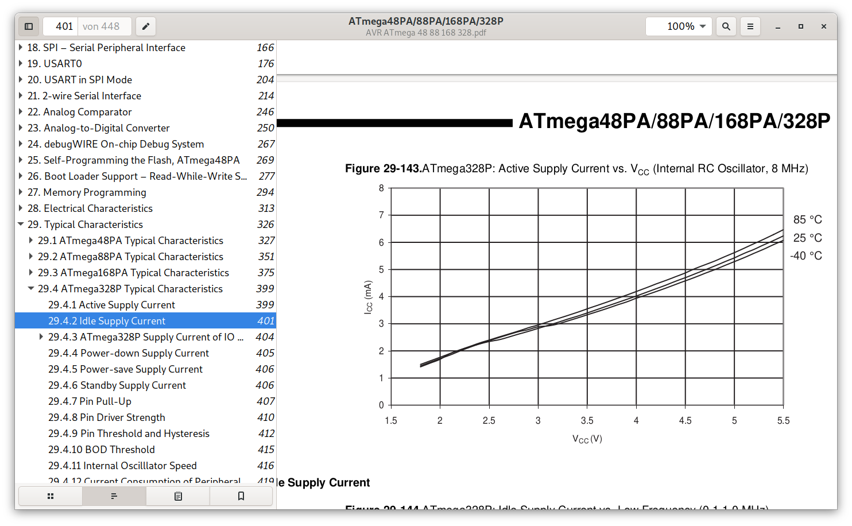Minimize the document viewer window

[x=778, y=26]
